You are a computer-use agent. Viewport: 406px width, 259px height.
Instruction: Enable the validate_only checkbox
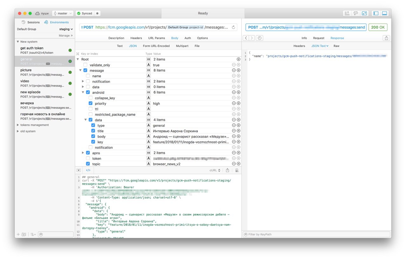[x=85, y=65]
